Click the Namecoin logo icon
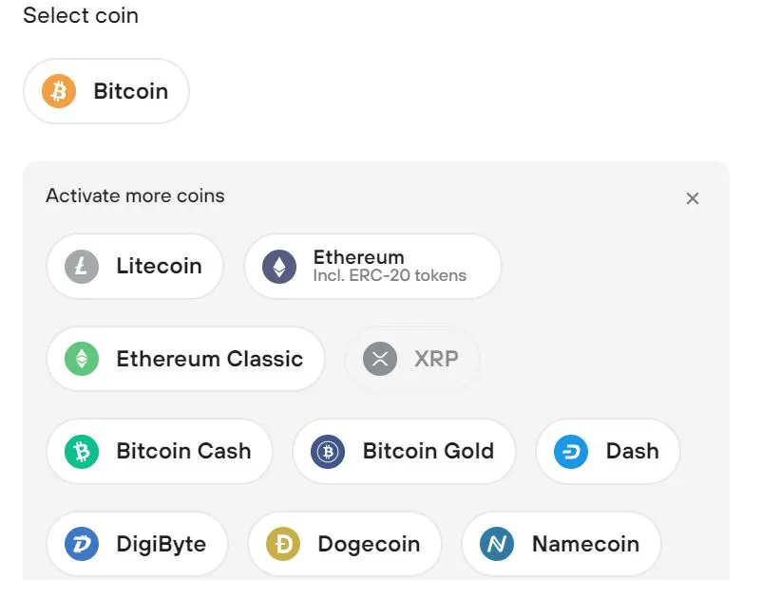 [497, 544]
